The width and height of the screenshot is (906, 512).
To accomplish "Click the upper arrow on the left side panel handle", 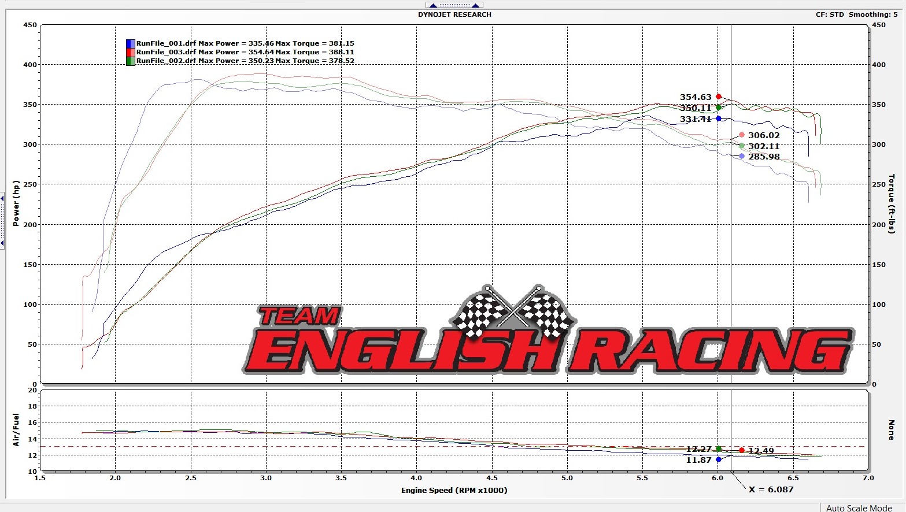I will point(2,199).
